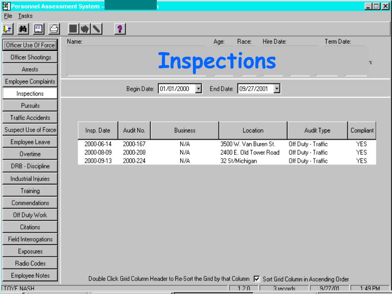Open the Pursuits section
The width and height of the screenshot is (392, 294).
pyautogui.click(x=30, y=106)
